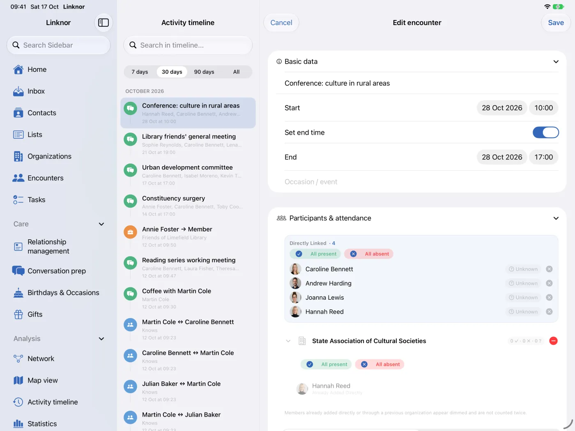Viewport: 575px width, 431px height.
Task: Mark all directly linked participants absent
Action: (x=369, y=254)
